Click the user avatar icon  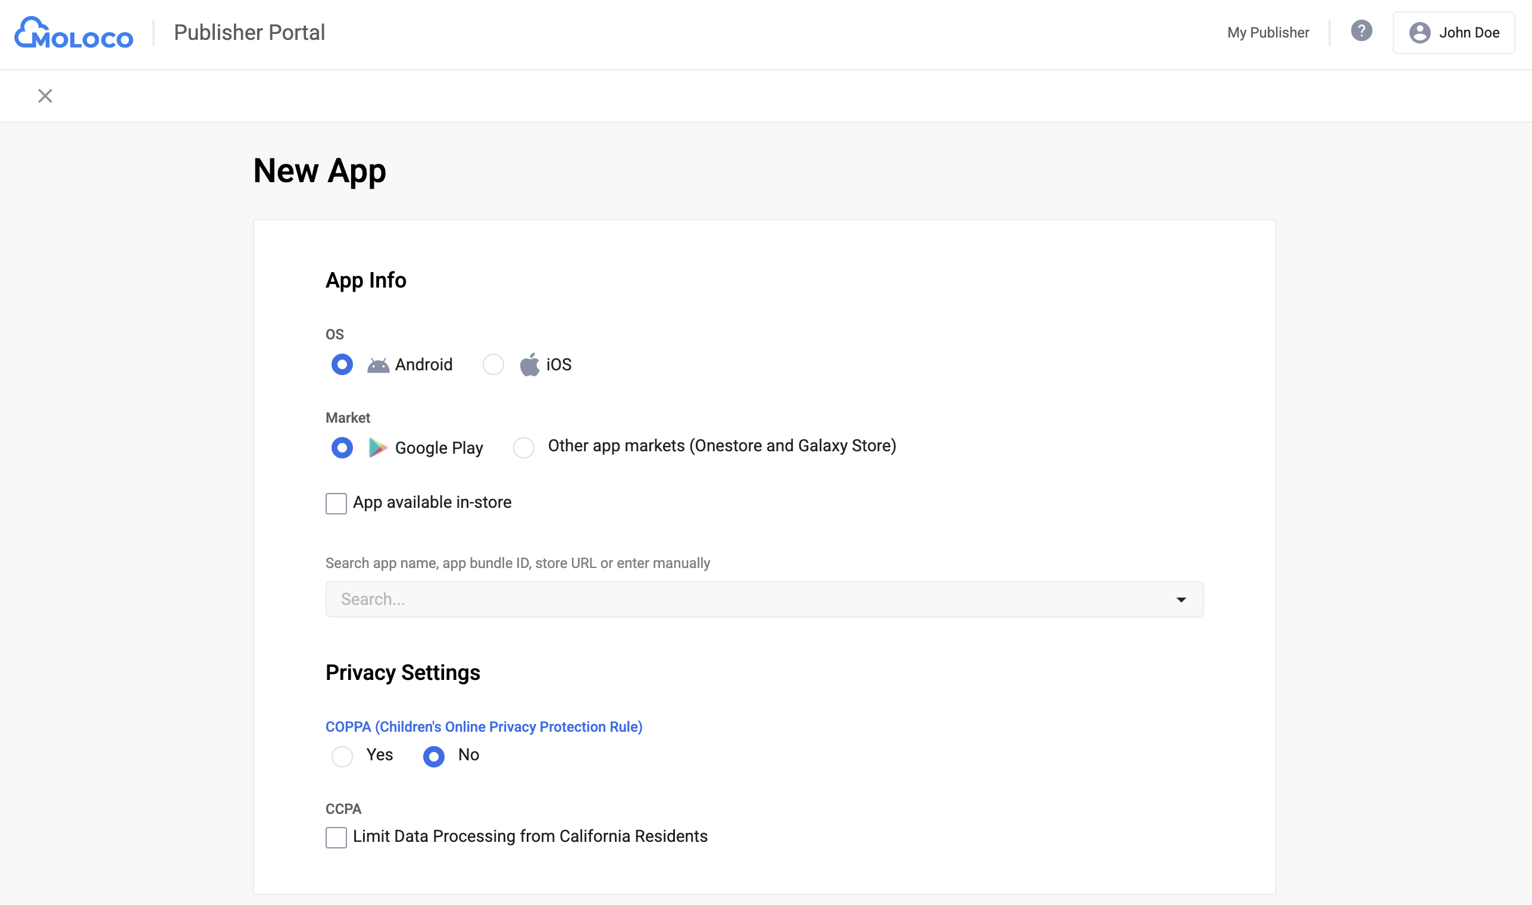coord(1420,33)
